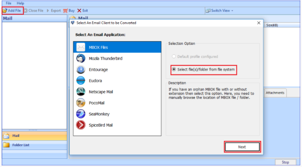Click the Folder List folder icon
Image resolution: width=302 pixels, height=167 pixels.
[6, 145]
